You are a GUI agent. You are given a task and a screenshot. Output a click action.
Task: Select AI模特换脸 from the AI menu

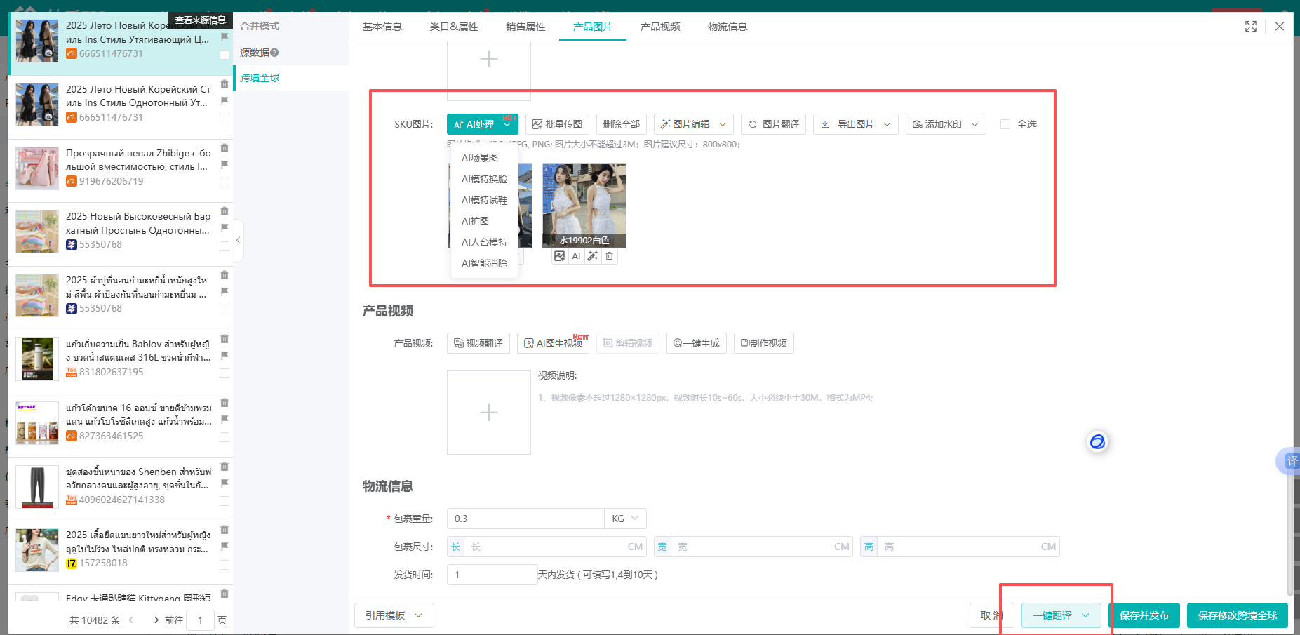coord(484,179)
